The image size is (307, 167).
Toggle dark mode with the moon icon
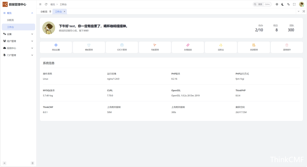point(283,4)
